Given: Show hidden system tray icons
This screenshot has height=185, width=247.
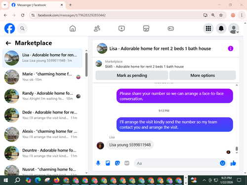Looking at the screenshot, I should [x=204, y=180].
